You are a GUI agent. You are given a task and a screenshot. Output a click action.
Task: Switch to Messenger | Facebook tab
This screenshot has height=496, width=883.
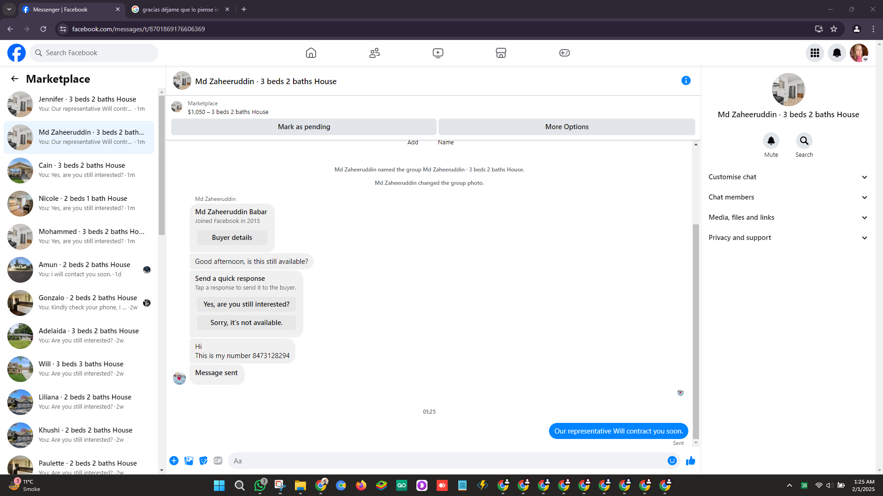pyautogui.click(x=71, y=9)
